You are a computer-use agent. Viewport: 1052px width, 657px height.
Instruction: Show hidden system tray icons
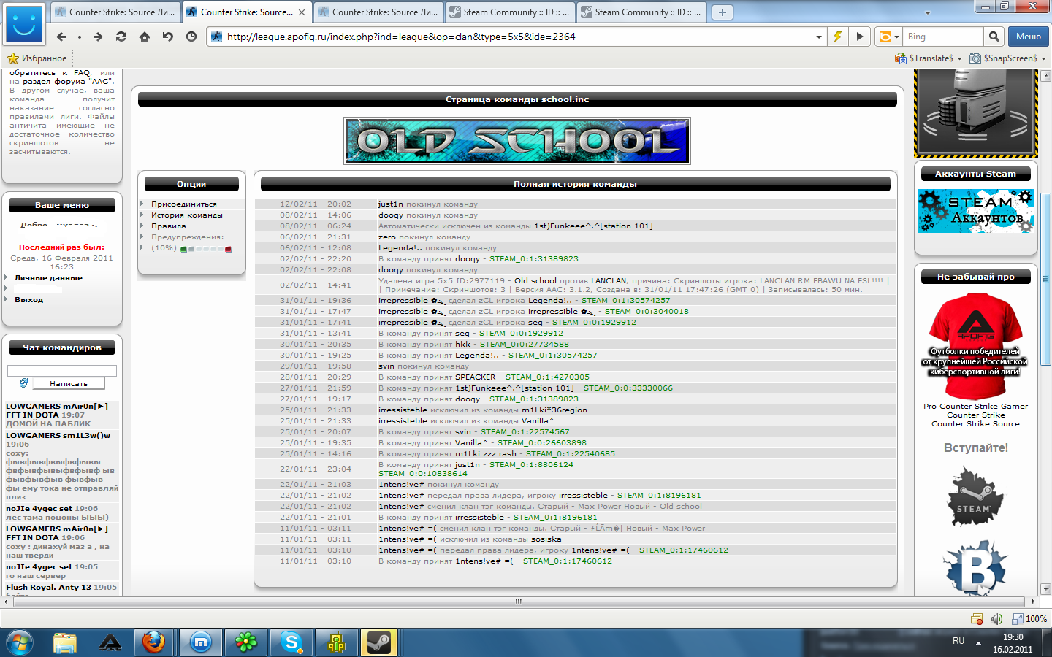click(978, 643)
